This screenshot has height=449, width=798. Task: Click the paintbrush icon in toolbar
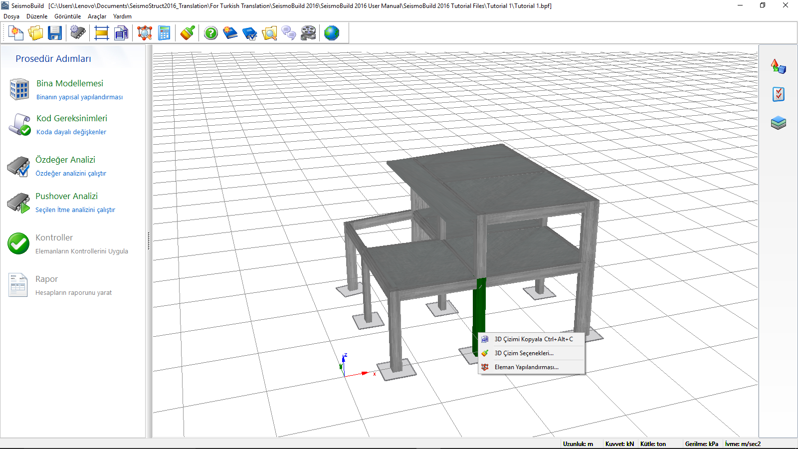pos(188,33)
